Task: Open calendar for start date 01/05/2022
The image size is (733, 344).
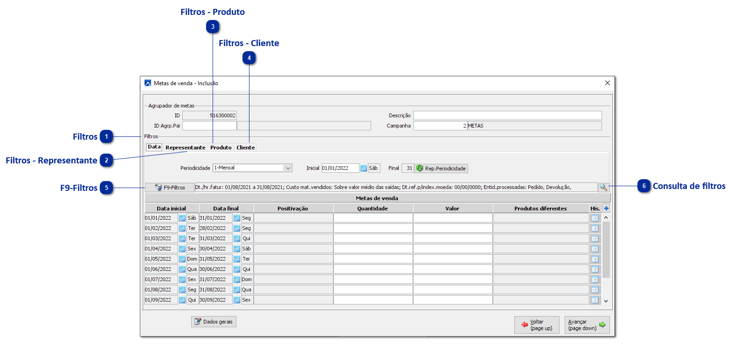Action: (182, 259)
